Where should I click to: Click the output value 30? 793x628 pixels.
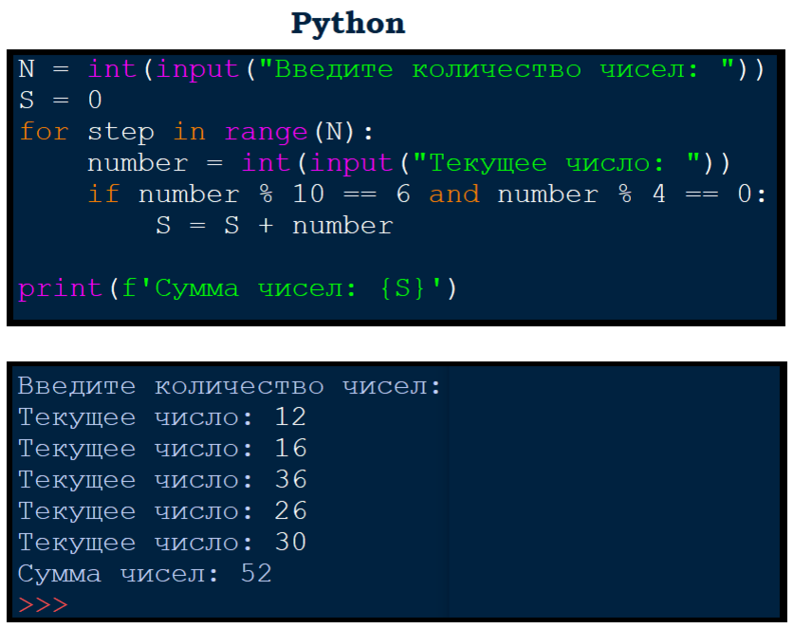[290, 543]
